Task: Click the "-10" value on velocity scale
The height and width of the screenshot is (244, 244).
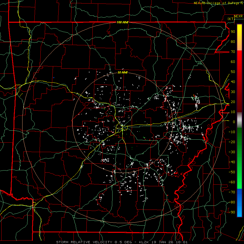Action: point(232,132)
